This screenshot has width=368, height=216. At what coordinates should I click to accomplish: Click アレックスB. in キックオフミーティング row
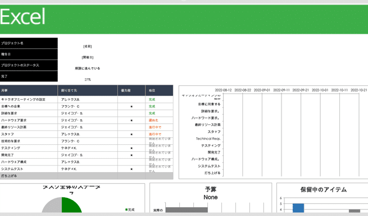[71, 99]
